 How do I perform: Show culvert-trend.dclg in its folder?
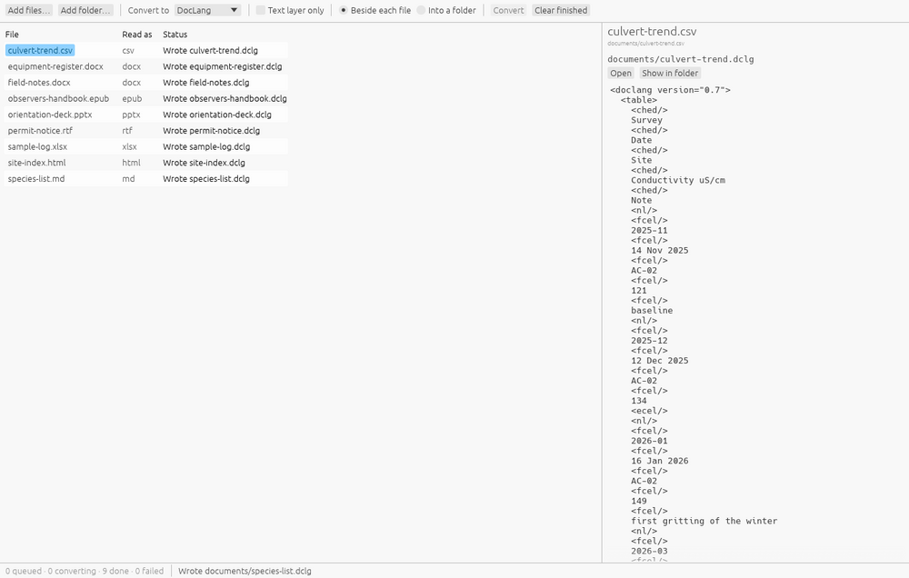(x=670, y=73)
